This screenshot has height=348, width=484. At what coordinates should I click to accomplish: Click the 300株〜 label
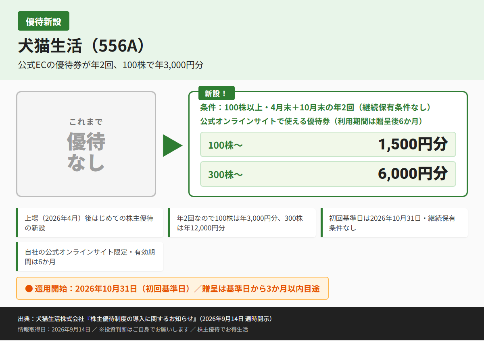[225, 174]
